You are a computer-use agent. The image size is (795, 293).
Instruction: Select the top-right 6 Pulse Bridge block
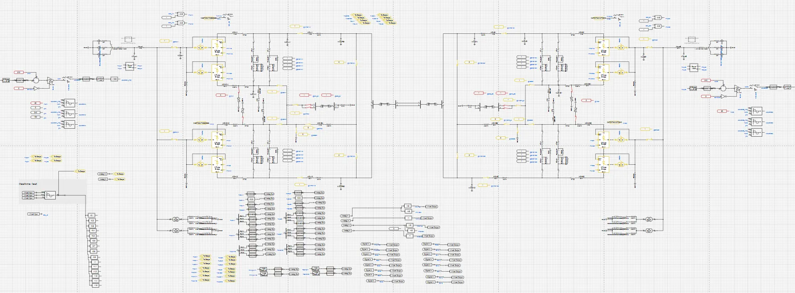coord(603,47)
